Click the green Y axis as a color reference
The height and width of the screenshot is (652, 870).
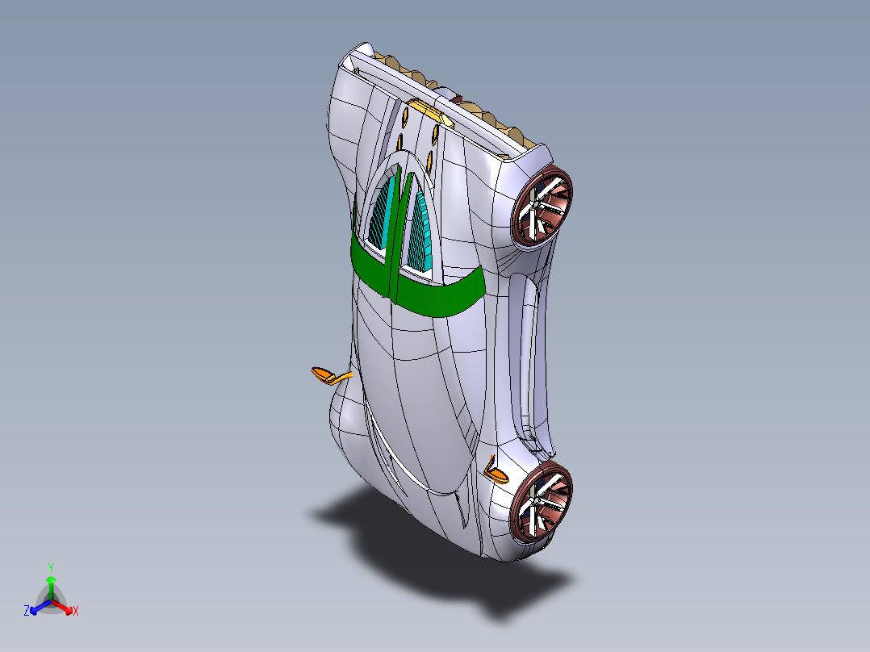(x=51, y=581)
